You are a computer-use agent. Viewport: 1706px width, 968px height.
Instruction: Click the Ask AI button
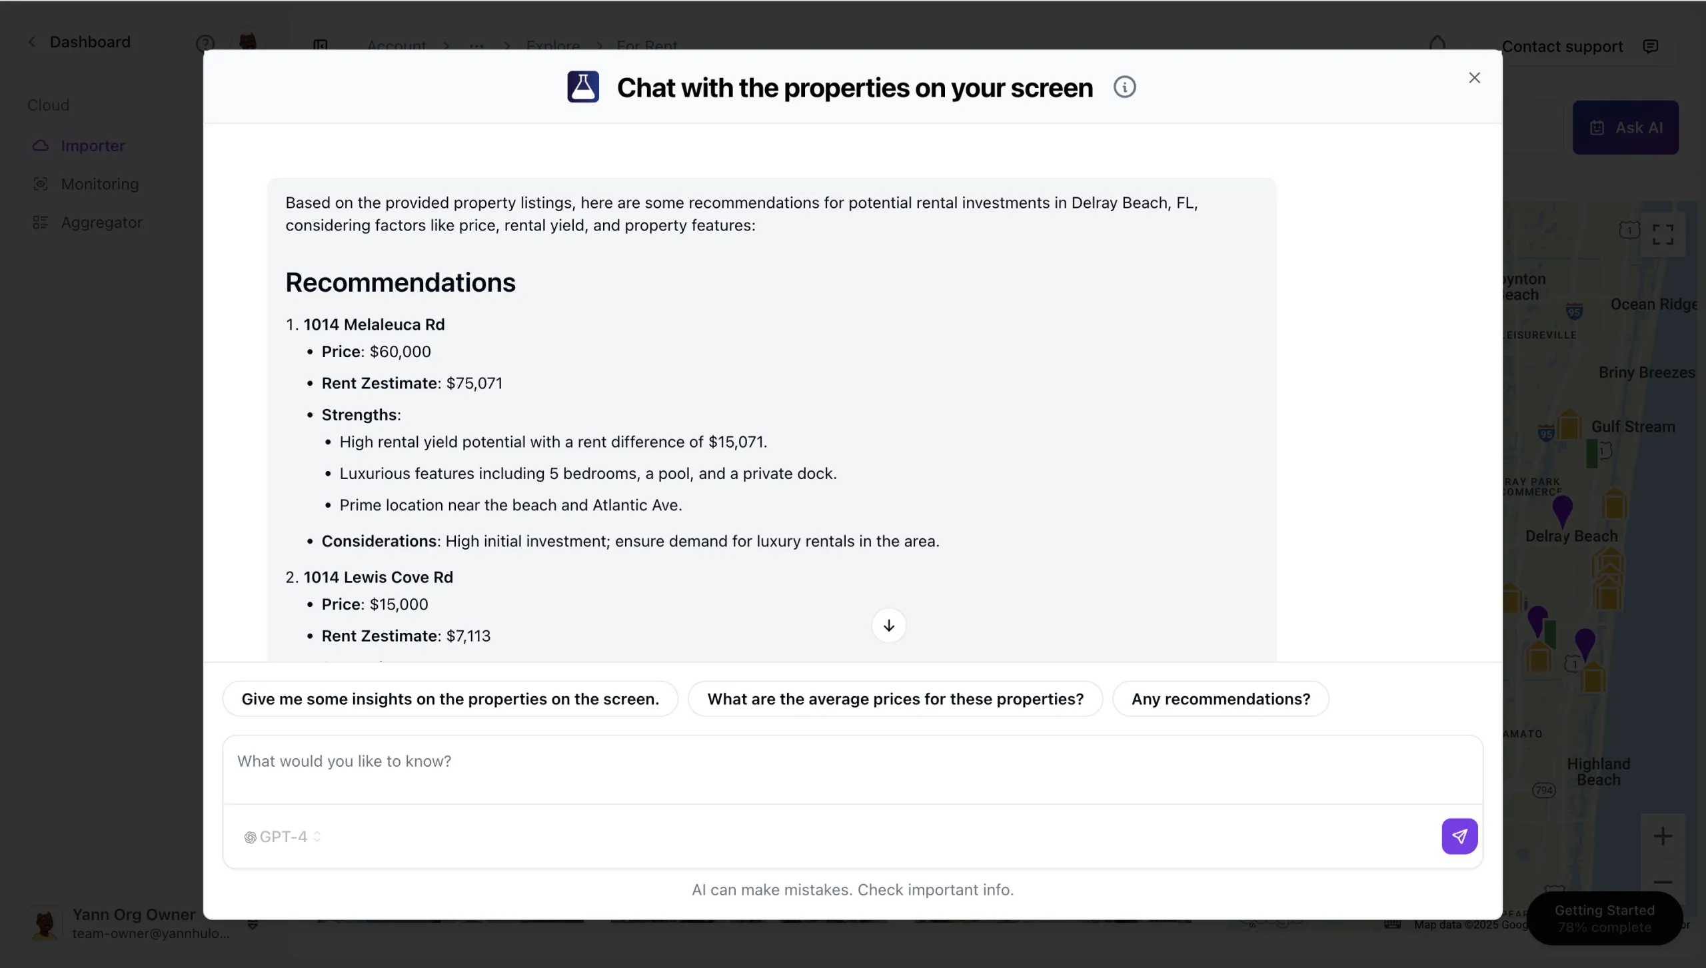click(1625, 128)
